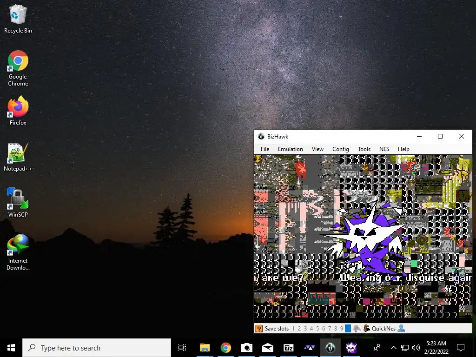Select save slot 2
The image size is (476, 357).
point(299,329)
